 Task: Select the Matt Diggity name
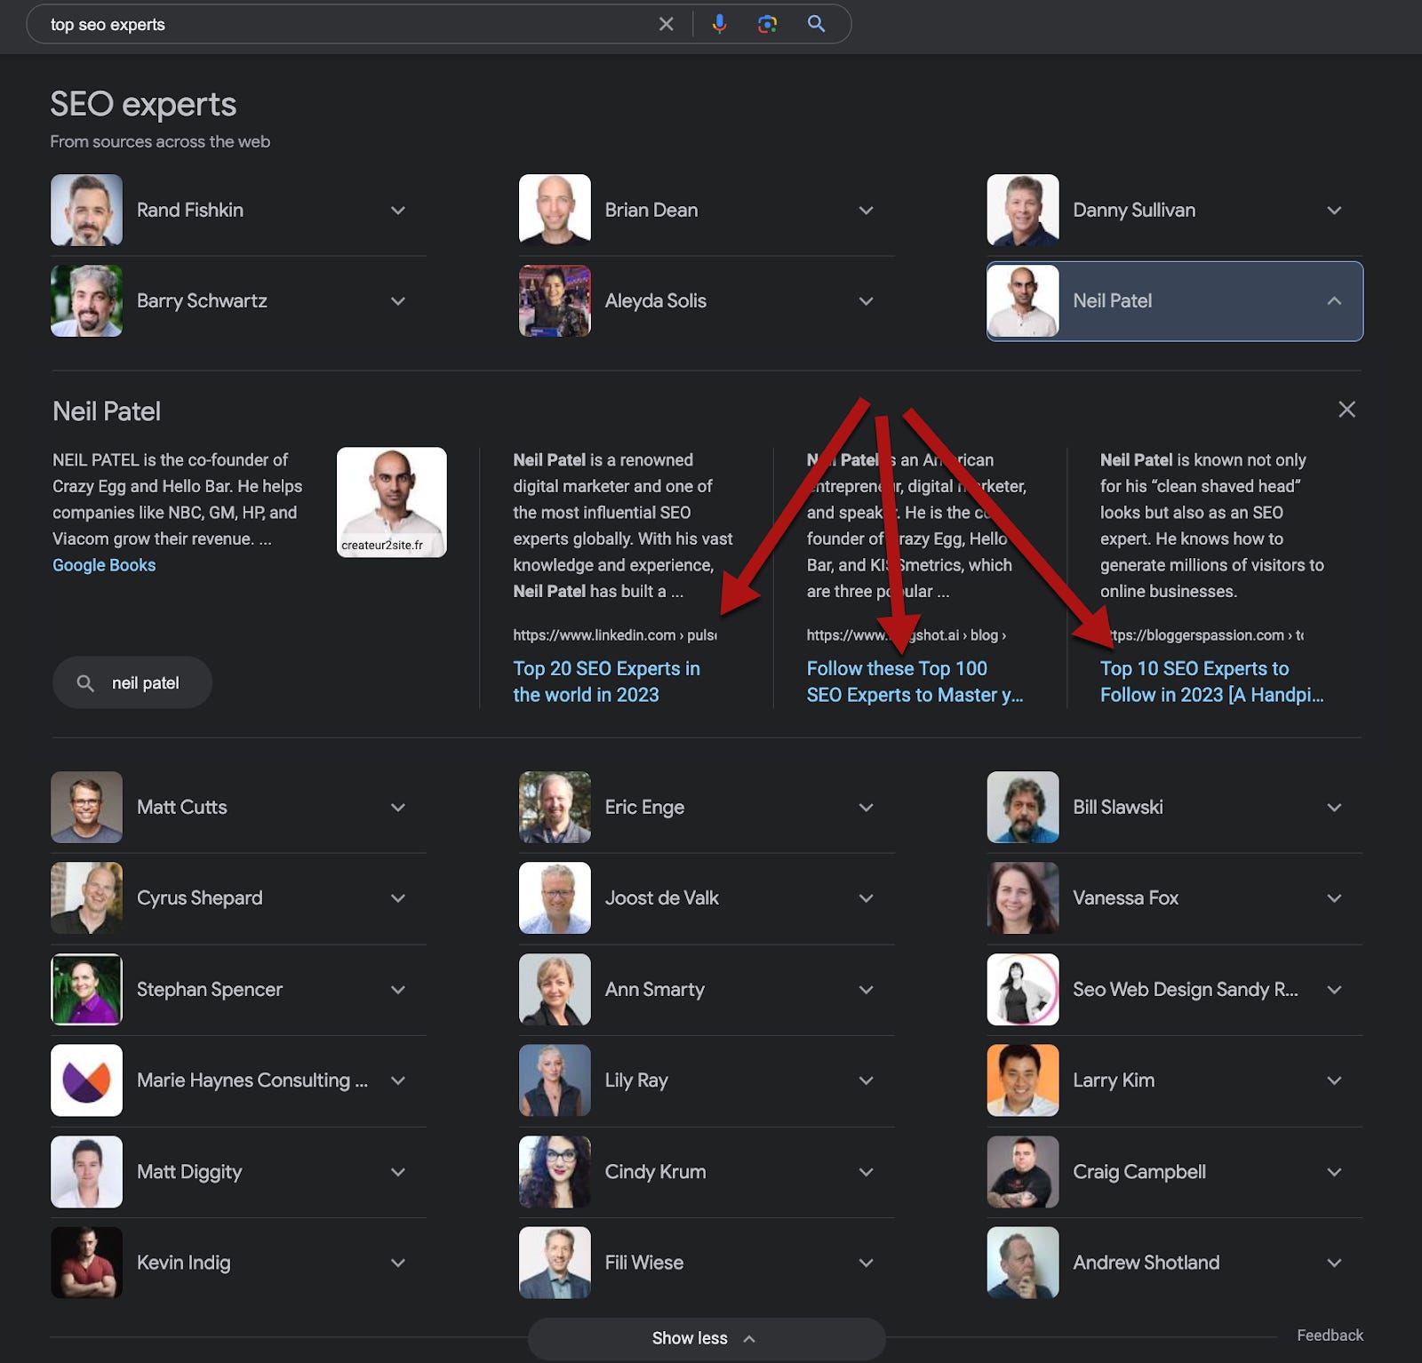pos(189,1172)
